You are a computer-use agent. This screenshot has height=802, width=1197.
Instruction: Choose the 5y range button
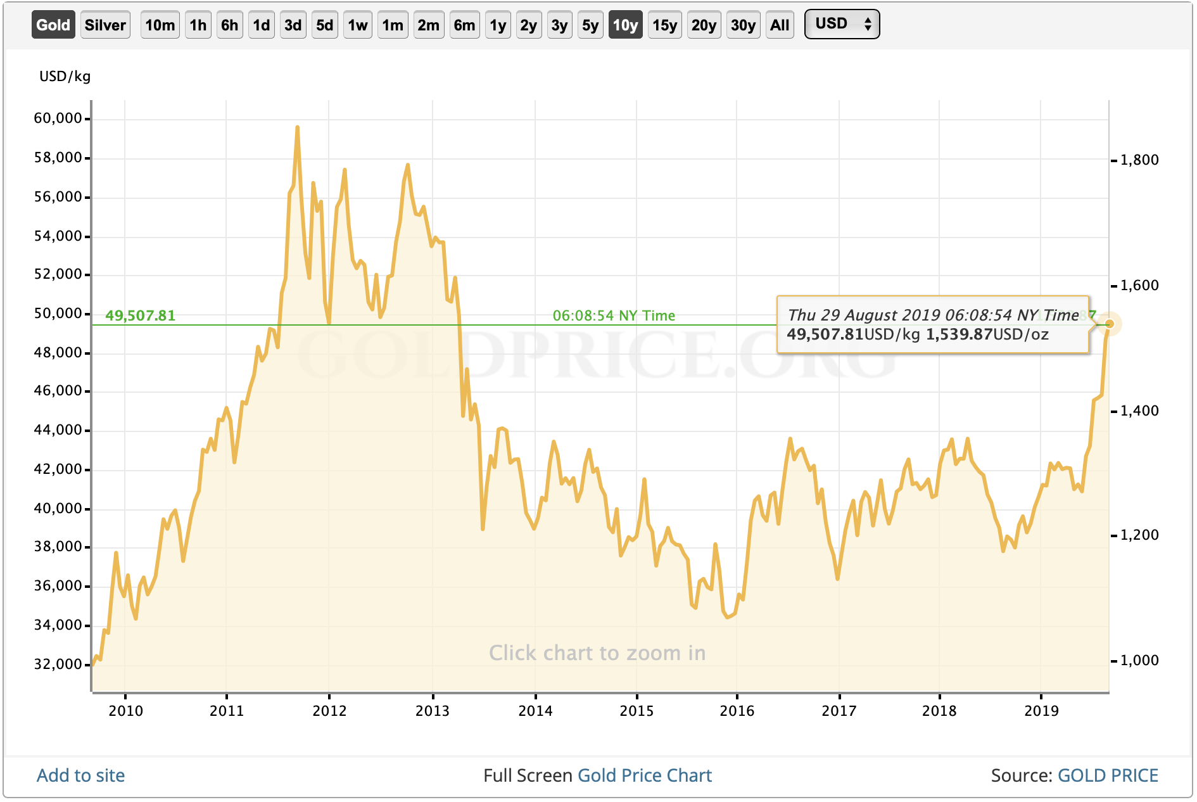click(590, 25)
